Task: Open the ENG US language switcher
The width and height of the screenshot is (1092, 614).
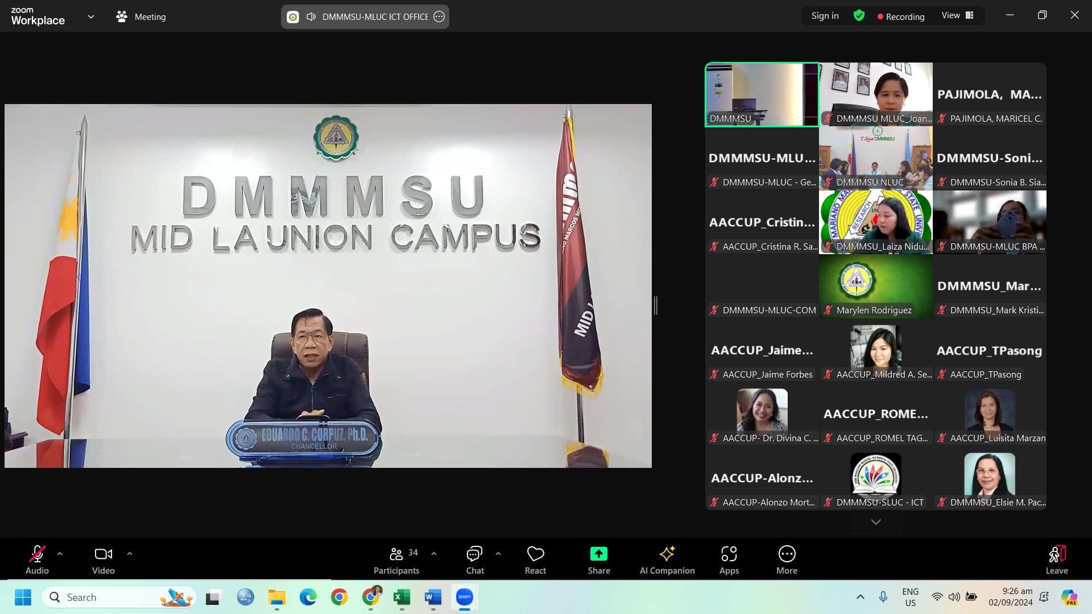Action: coord(910,597)
